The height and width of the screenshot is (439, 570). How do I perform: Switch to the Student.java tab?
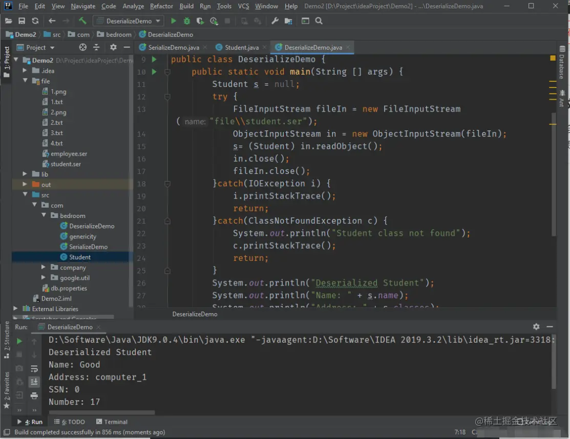241,48
